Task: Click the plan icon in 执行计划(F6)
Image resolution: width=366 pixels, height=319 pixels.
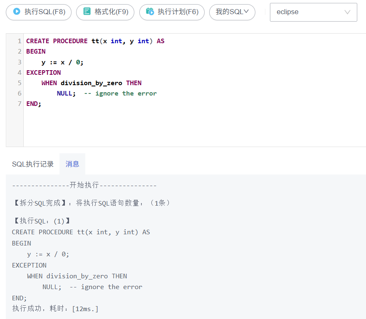Action: click(x=150, y=12)
